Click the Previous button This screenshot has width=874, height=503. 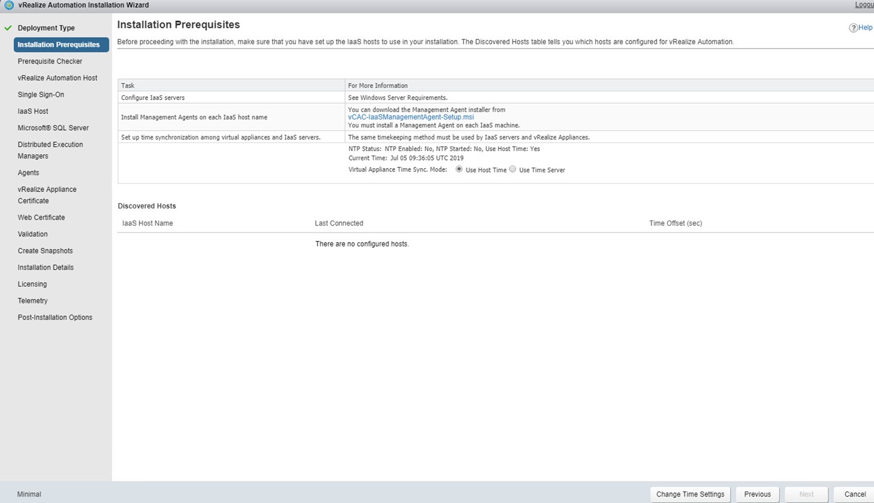click(757, 494)
